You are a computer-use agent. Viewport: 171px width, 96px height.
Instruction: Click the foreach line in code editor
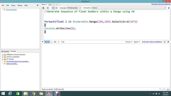tap(91, 22)
